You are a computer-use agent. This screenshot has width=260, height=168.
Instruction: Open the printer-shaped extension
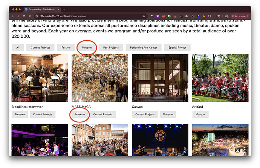point(192,16)
